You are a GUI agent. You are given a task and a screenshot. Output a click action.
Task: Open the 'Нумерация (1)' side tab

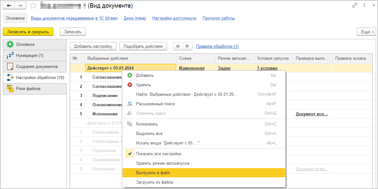(30, 56)
